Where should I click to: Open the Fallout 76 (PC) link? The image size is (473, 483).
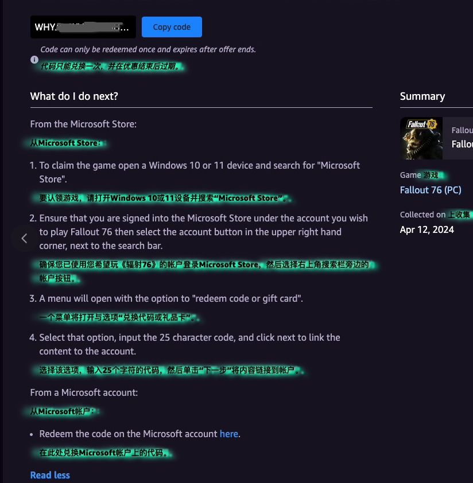431,190
